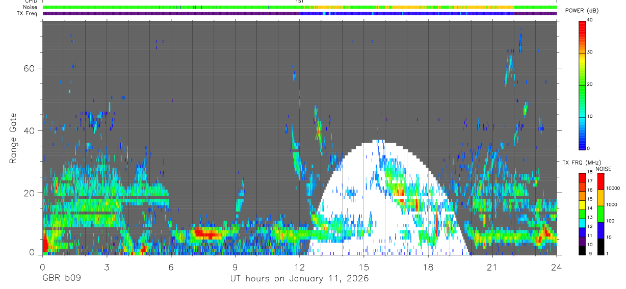Viewport: 626px width, 289px height.
Task: Click the 'Range Gate' y-axis label
Action: pyautogui.click(x=13, y=138)
